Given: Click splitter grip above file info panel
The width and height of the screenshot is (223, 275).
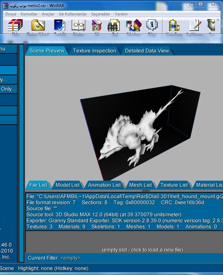Looking at the screenshot, I should click(146, 191).
